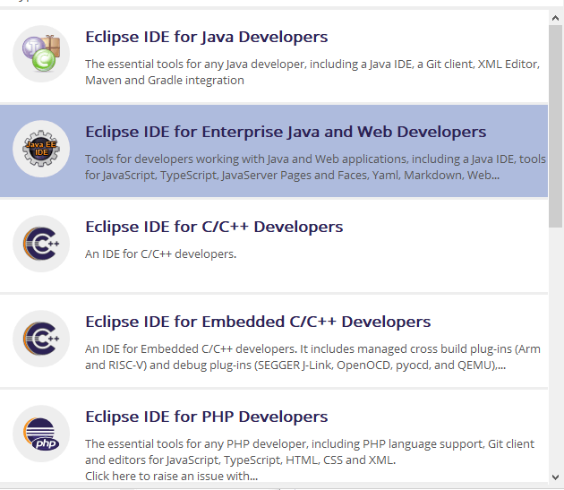564x490 pixels.
Task: Click 'An IDE for Embedded C/C++ developers' description
Action: click(x=312, y=357)
